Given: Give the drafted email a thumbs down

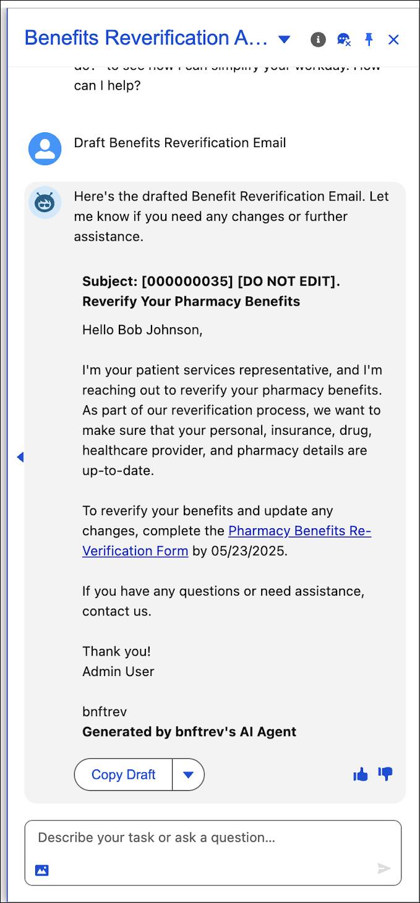Looking at the screenshot, I should pos(385,774).
